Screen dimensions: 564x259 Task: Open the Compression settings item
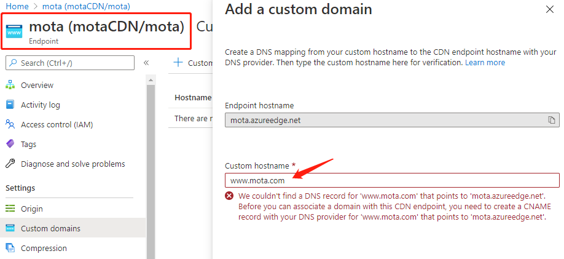click(x=44, y=248)
